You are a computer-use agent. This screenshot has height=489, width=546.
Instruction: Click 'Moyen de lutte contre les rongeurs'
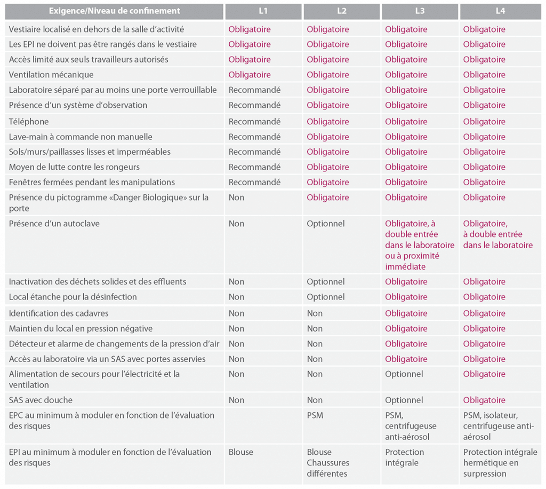tap(74, 167)
